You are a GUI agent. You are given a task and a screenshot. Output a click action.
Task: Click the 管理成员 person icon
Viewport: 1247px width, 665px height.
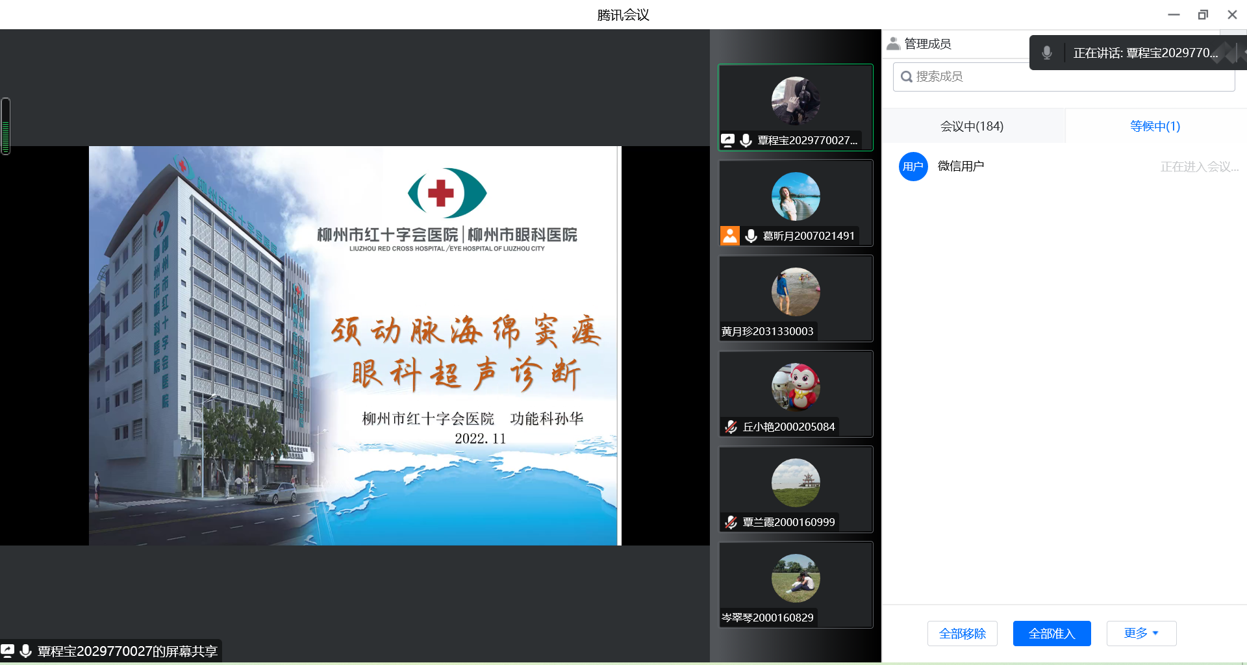point(894,44)
